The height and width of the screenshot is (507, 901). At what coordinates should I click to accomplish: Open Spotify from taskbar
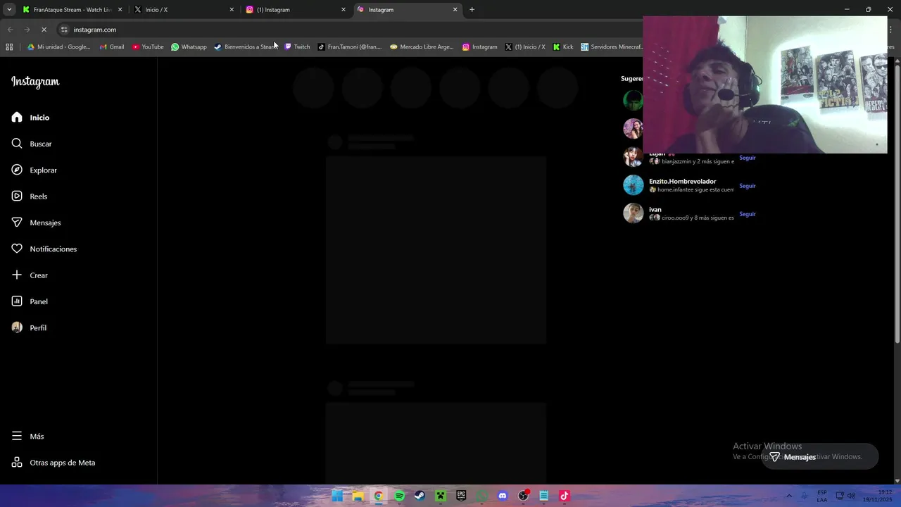click(399, 496)
